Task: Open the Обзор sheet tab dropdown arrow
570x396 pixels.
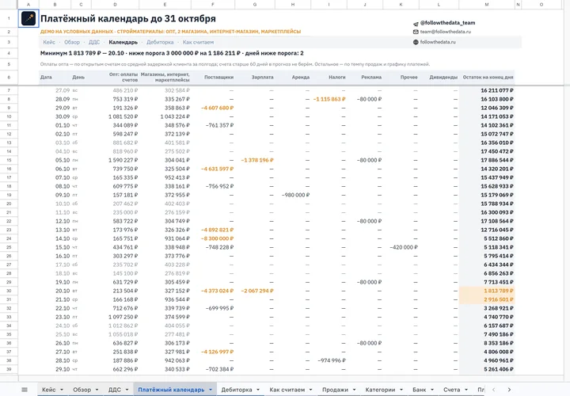Action: tap(97, 390)
